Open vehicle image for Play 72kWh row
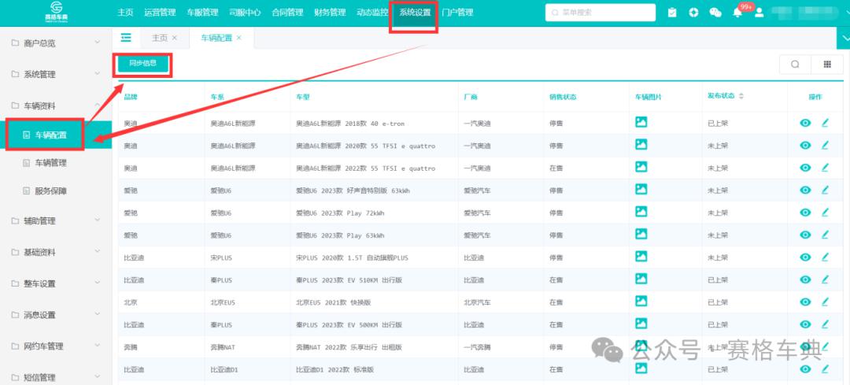The height and width of the screenshot is (385, 850). point(641,212)
